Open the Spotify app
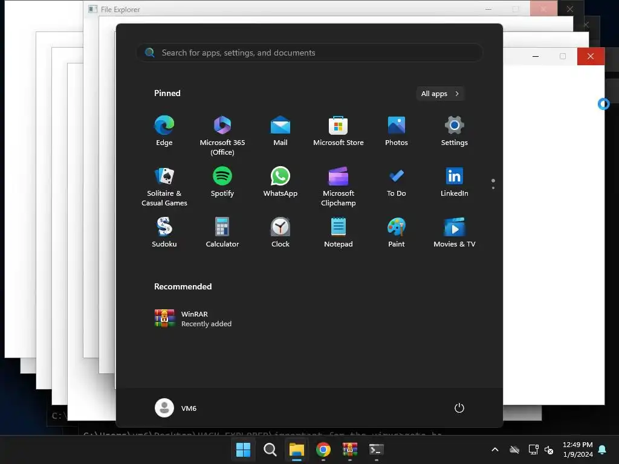Image resolution: width=619 pixels, height=464 pixels. tap(222, 182)
